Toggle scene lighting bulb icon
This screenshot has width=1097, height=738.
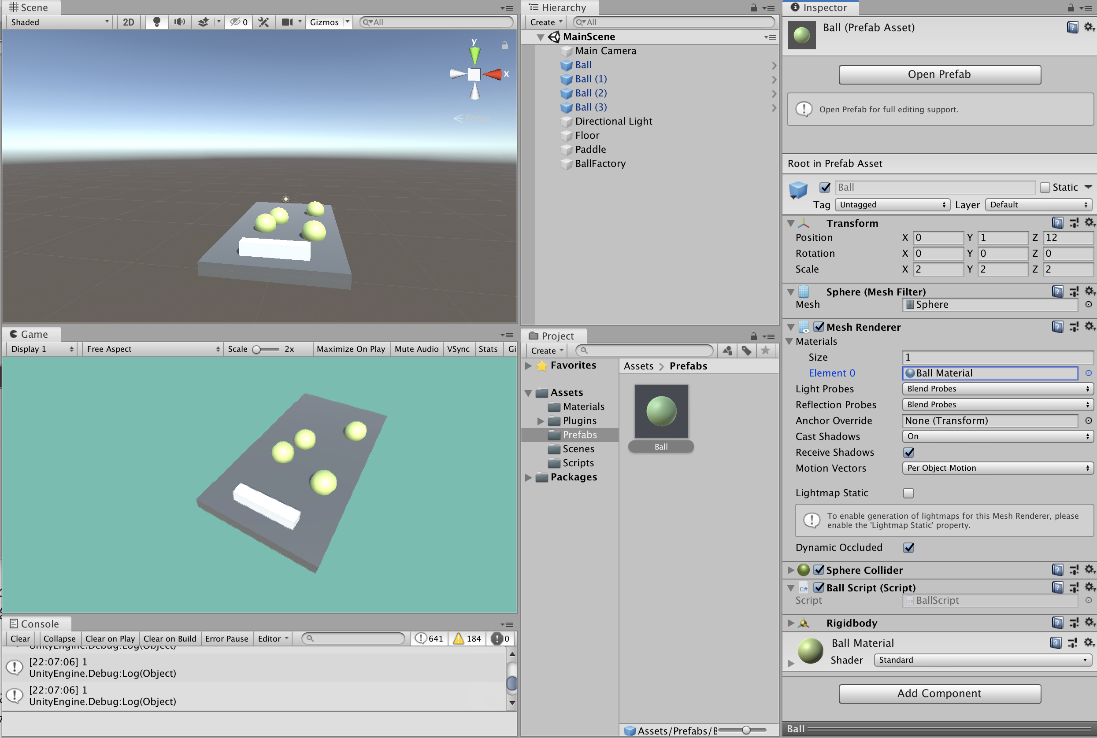[157, 22]
